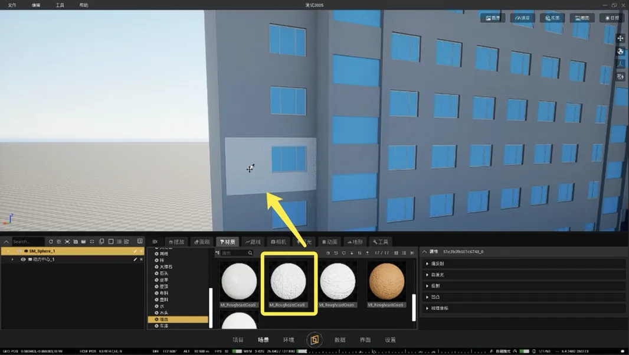Click the refresh icon in outliner toolbar

click(x=51, y=242)
